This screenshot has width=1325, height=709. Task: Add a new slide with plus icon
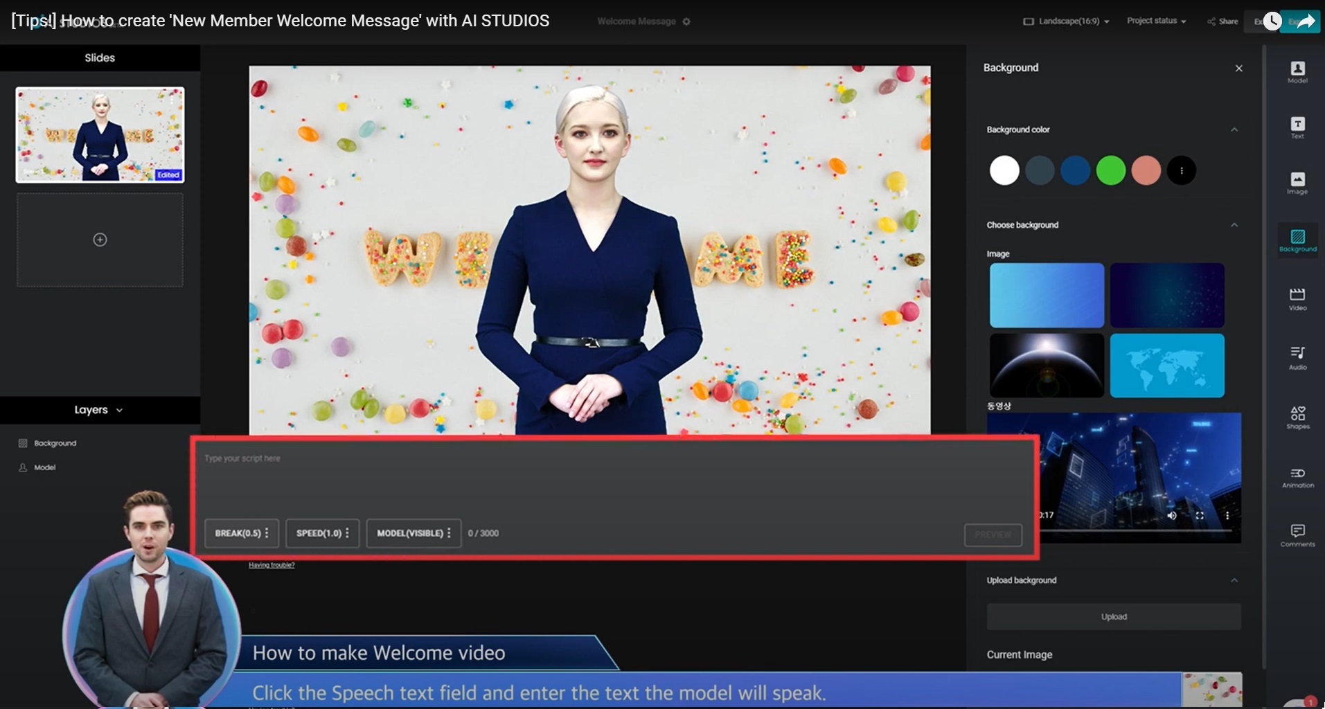pyautogui.click(x=100, y=240)
